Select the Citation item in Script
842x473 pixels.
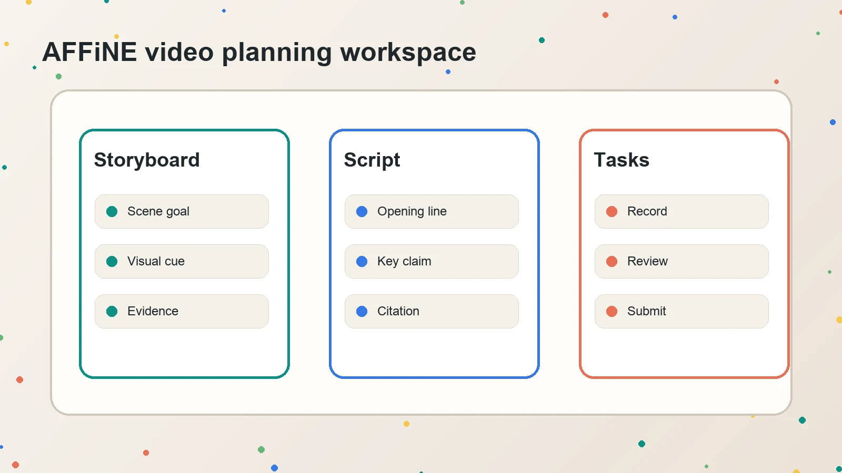432,311
